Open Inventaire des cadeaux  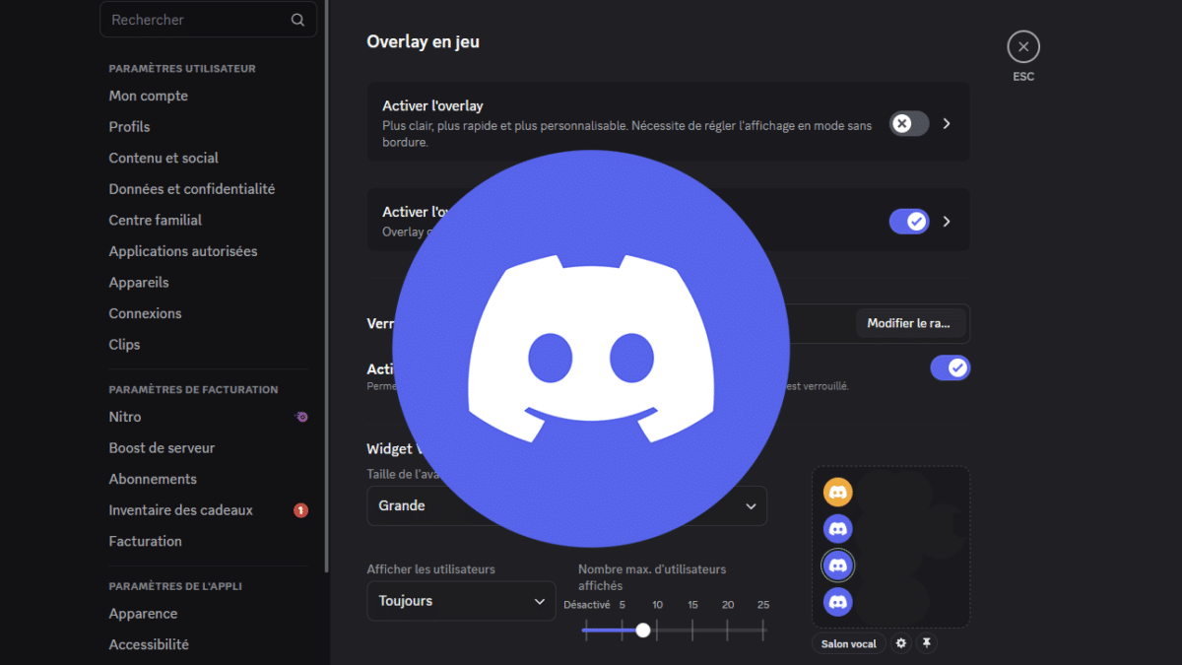point(181,510)
